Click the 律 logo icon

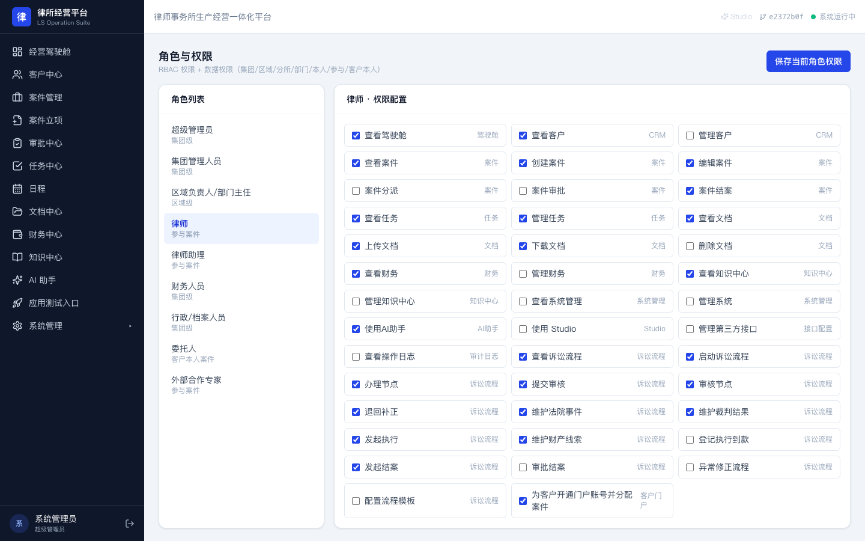pyautogui.click(x=22, y=17)
